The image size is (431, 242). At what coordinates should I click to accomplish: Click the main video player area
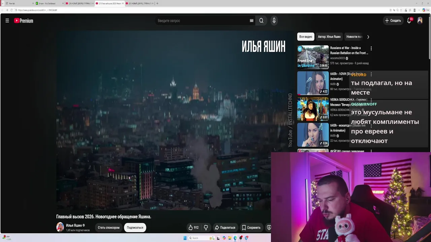[175, 120]
